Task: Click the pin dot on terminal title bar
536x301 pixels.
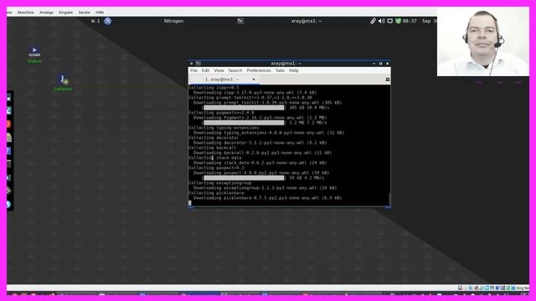Action: click(x=192, y=64)
